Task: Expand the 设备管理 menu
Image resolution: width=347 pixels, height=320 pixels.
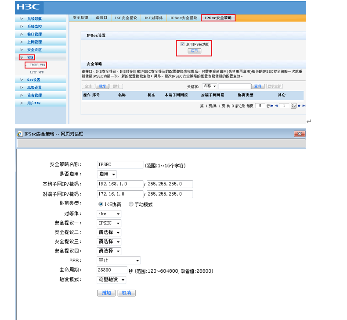Action: pyautogui.click(x=34, y=95)
